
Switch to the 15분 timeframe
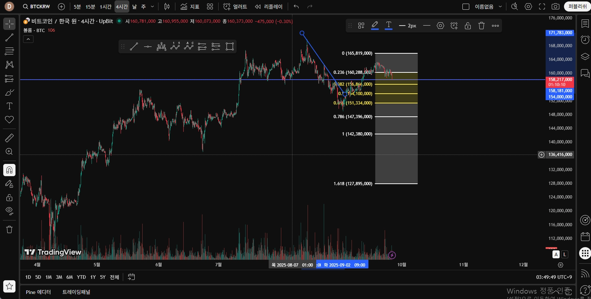[90, 6]
